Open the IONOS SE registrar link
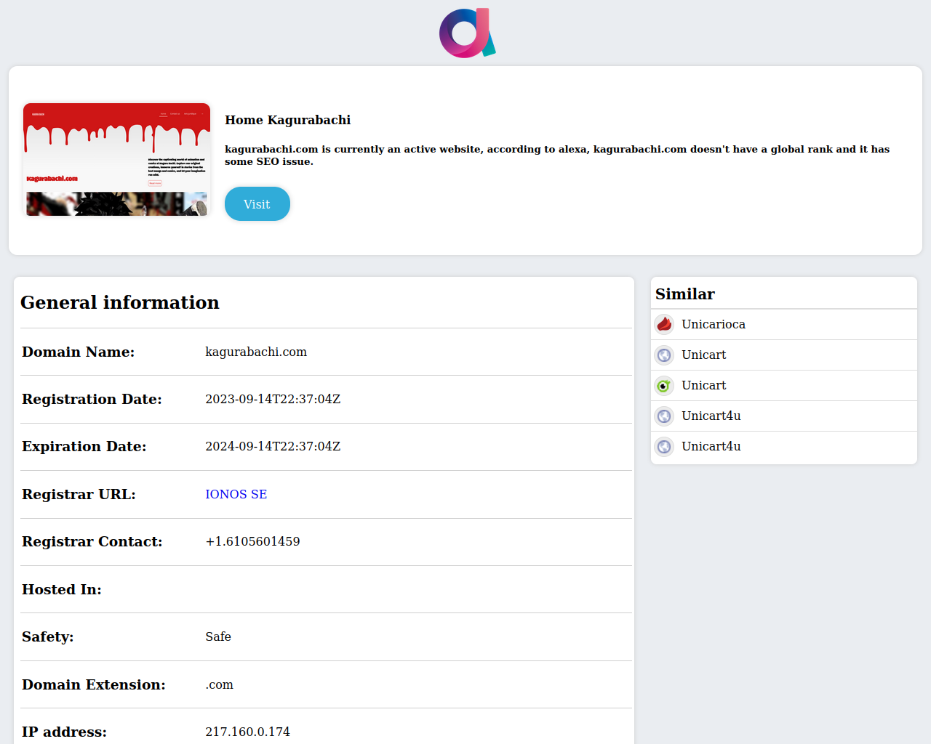931x744 pixels. [x=236, y=494]
